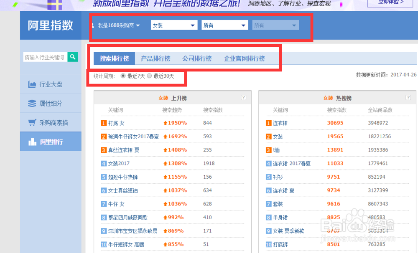Focus the 请输入行业关键词 search field

tap(45, 57)
